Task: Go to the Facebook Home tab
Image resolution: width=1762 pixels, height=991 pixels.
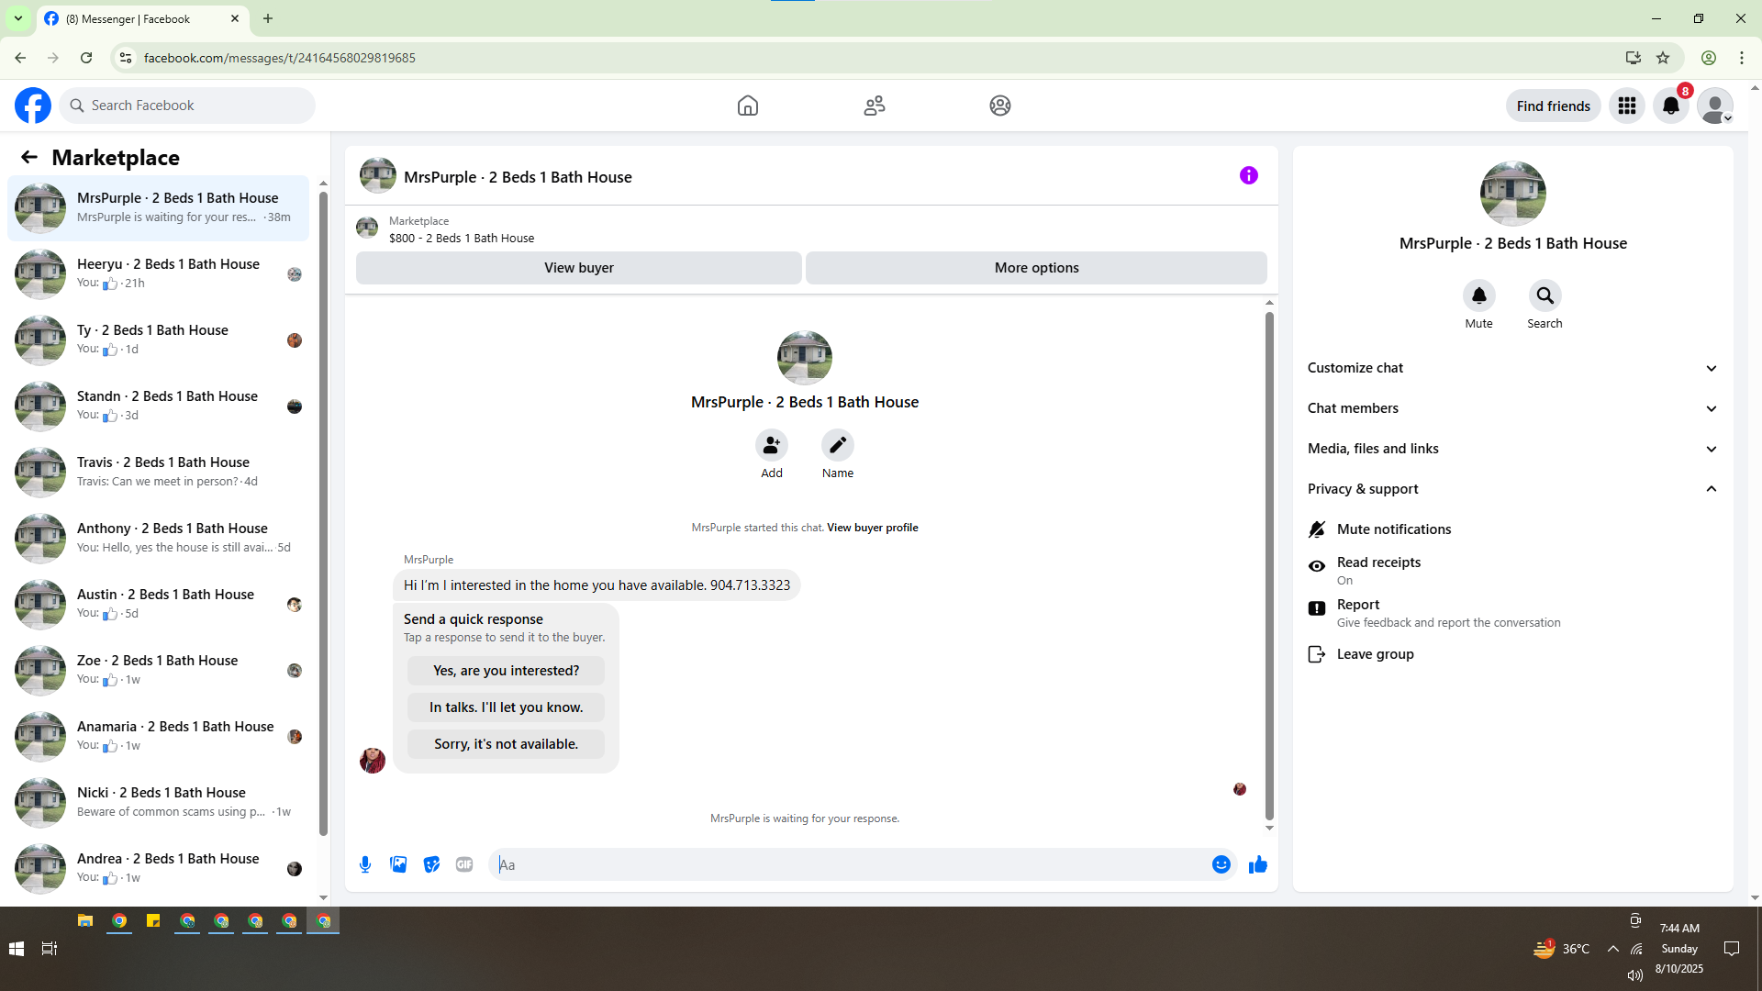Action: (x=748, y=106)
